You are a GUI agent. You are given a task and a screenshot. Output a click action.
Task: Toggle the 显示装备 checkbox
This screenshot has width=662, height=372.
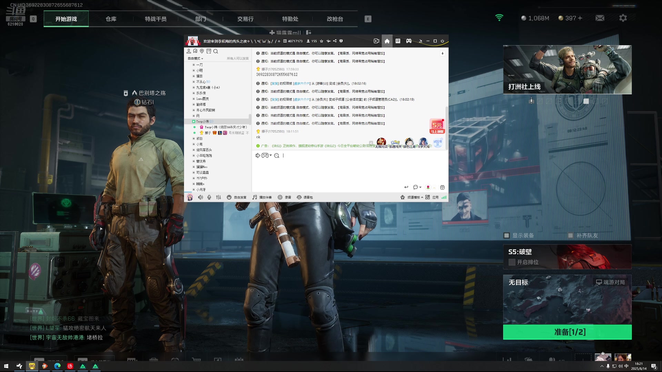click(506, 236)
